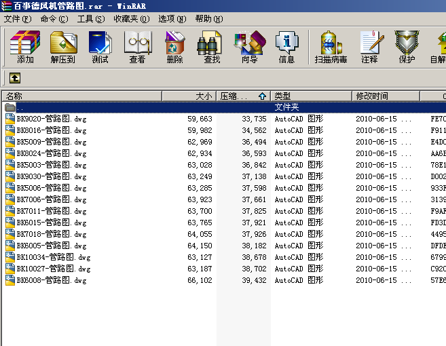The width and height of the screenshot is (446, 346).
Task: Click packed size value 39,432
Action: click(254, 280)
